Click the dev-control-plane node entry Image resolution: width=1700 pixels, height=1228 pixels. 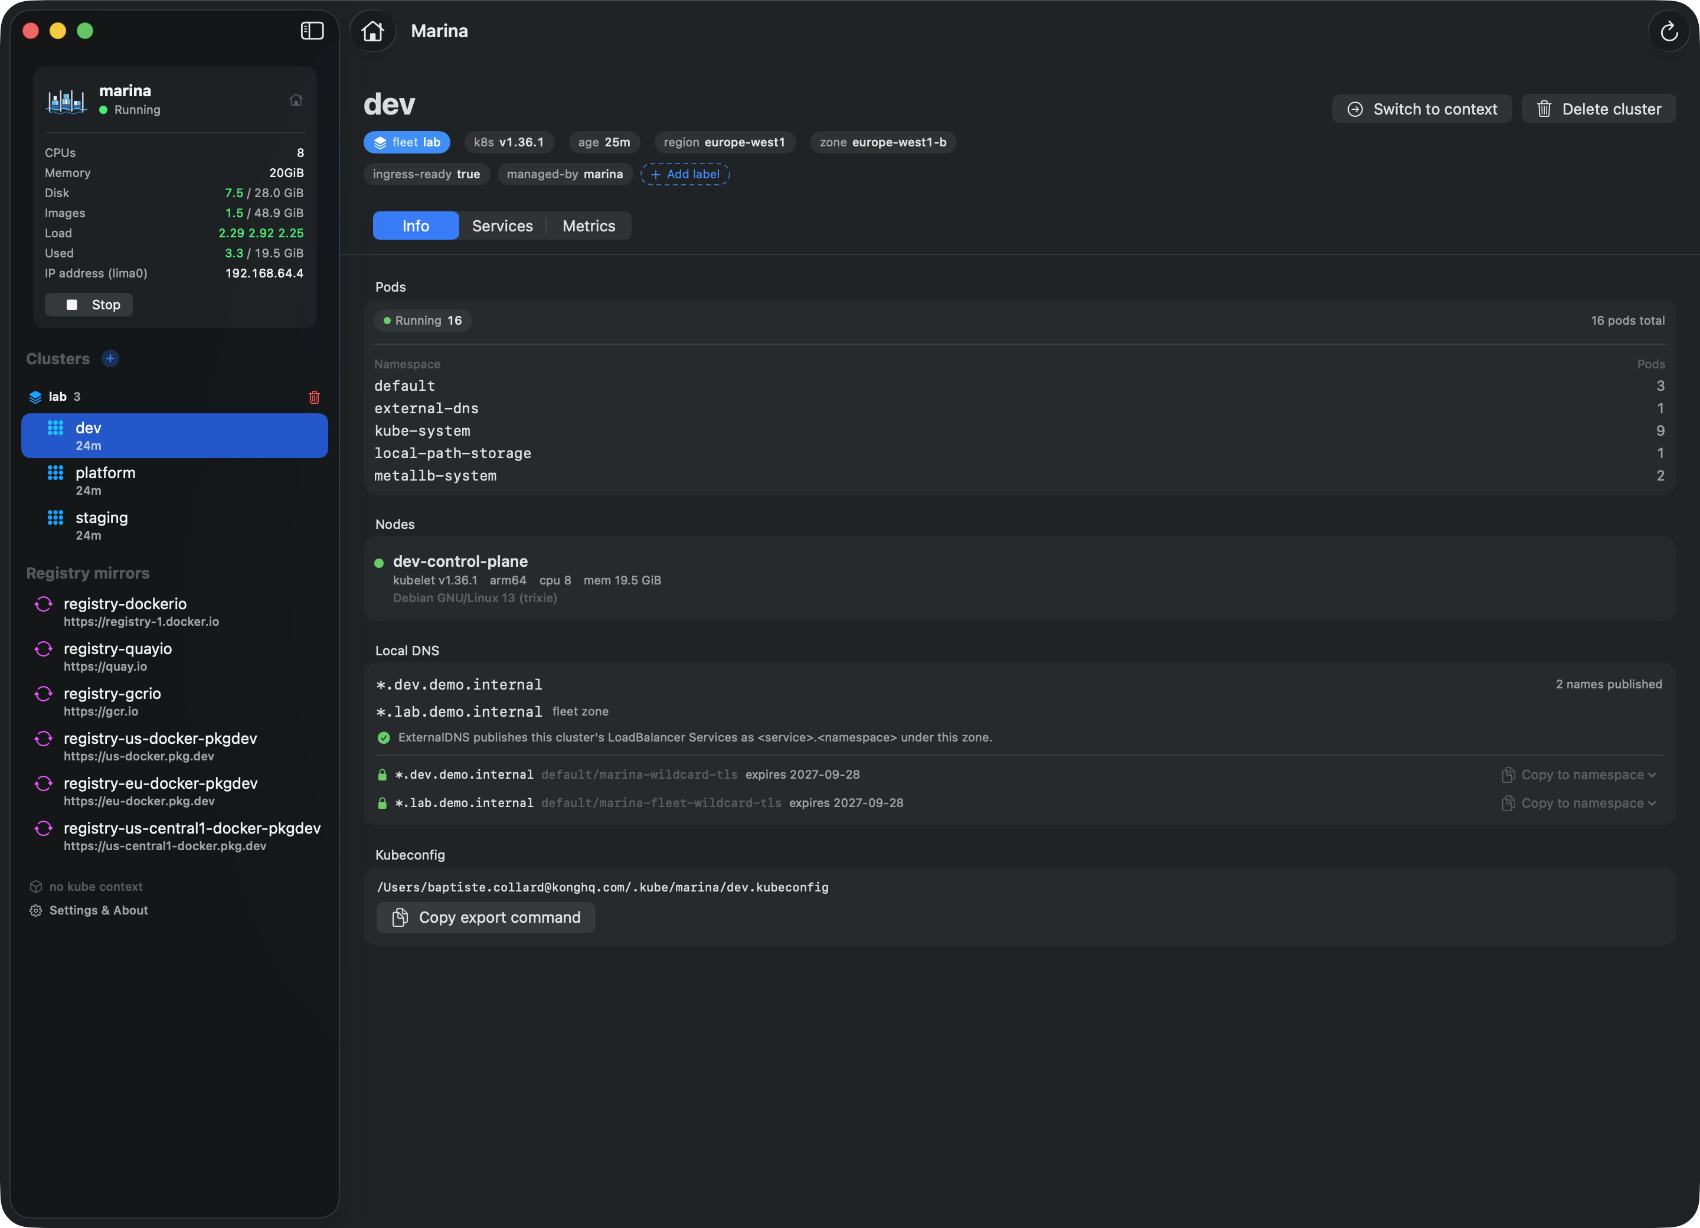[x=1019, y=578]
